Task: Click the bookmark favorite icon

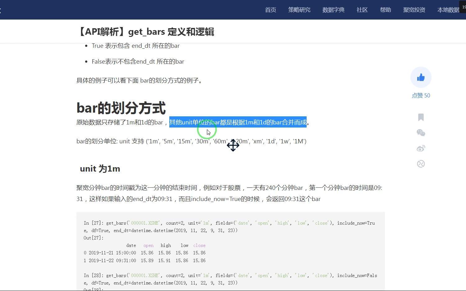Action: 421,117
